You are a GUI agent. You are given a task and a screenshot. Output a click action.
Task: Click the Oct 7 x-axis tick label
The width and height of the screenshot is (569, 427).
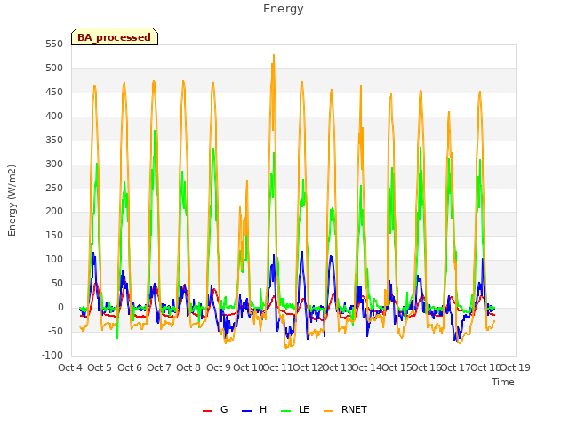[158, 367]
